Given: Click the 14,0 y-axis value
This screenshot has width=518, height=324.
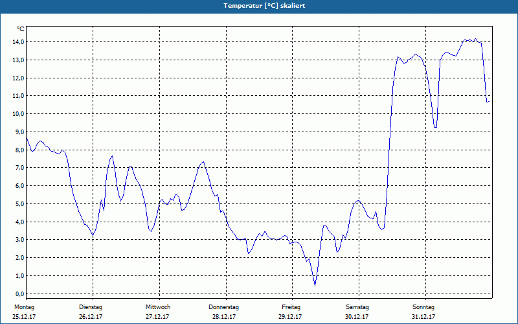Looking at the screenshot, I should [x=19, y=42].
